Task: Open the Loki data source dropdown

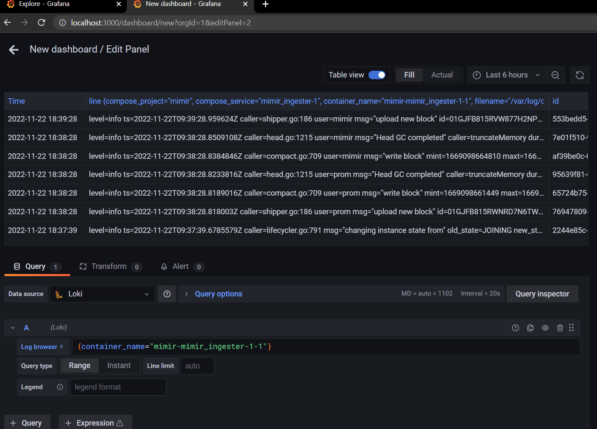Action: point(102,293)
